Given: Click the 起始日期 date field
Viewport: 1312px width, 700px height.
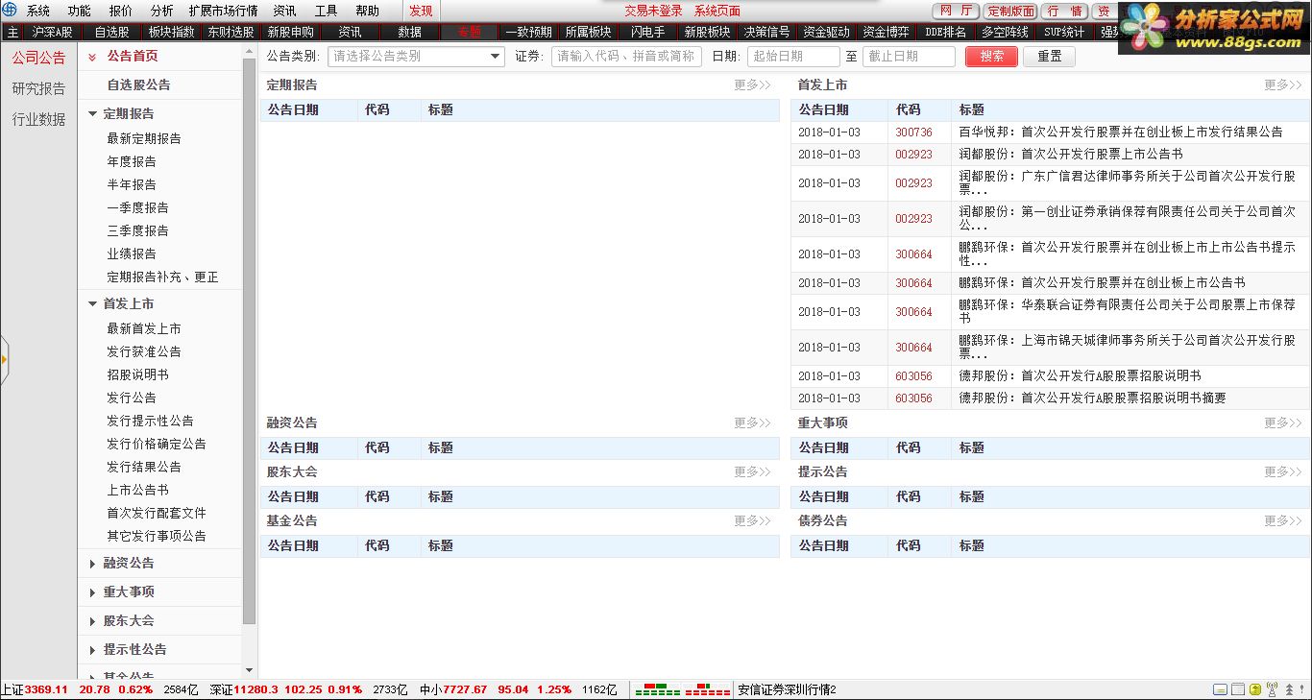Looking at the screenshot, I should (x=793, y=56).
